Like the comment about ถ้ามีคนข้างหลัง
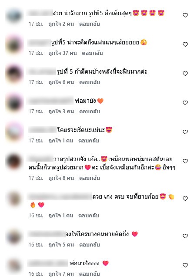 click(x=185, y=74)
